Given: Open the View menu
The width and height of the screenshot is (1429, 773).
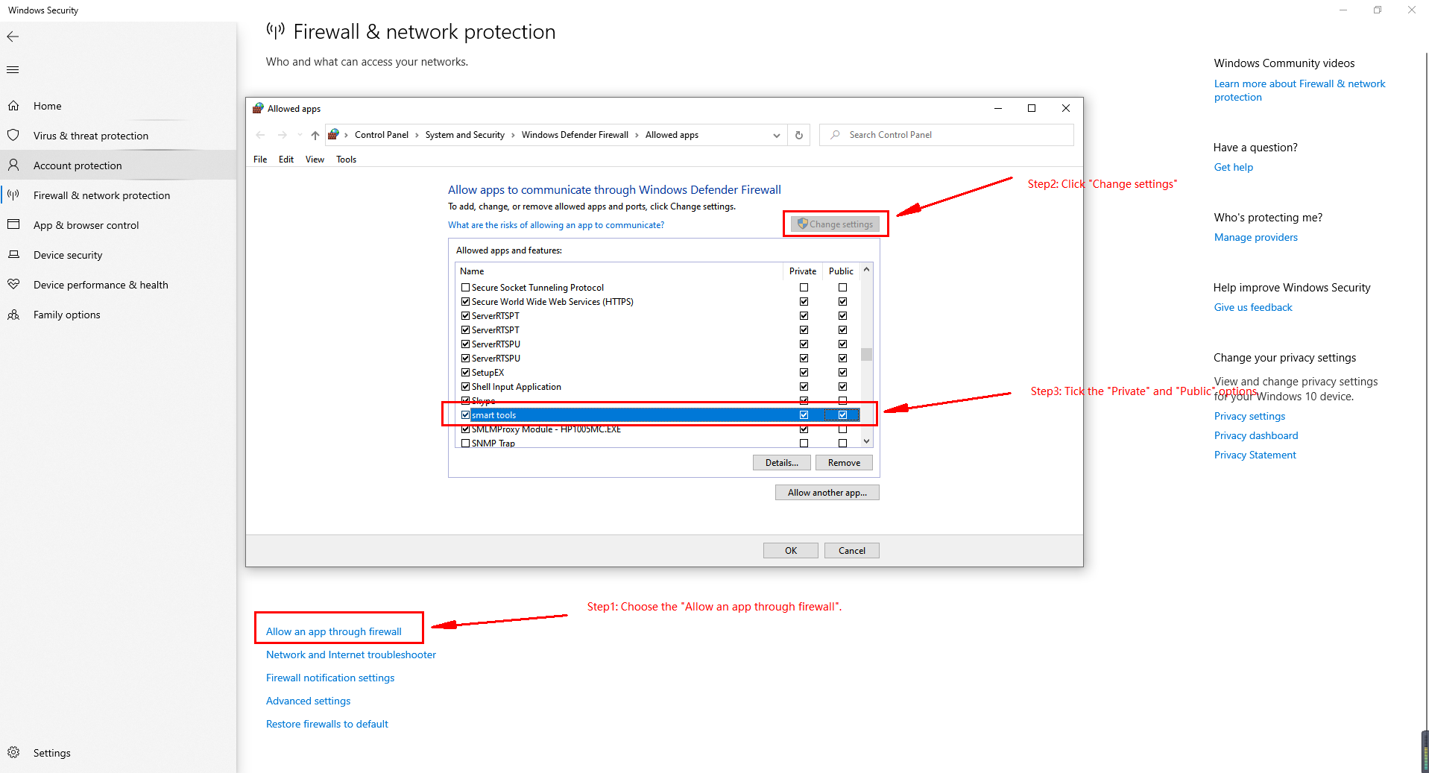Looking at the screenshot, I should (x=315, y=159).
